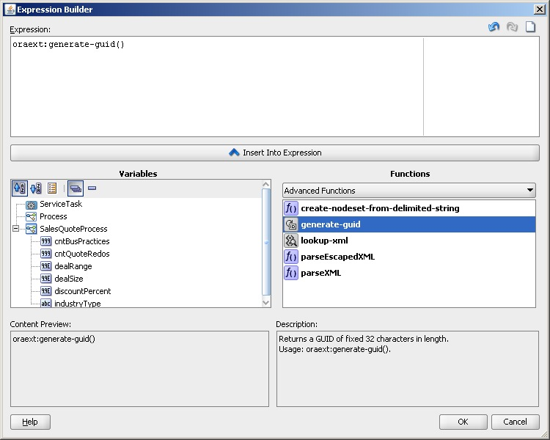Collapse the SalesQuoteProcess tree node
The width and height of the screenshot is (550, 440).
15,229
